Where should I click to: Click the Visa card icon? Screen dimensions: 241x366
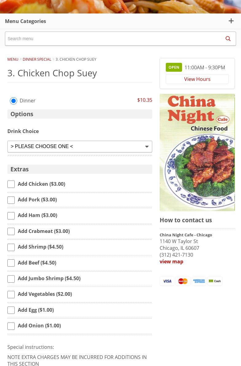pos(167,281)
